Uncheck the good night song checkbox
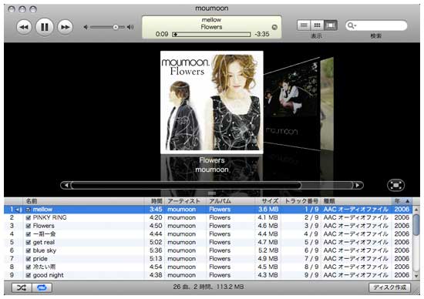 tap(29, 275)
